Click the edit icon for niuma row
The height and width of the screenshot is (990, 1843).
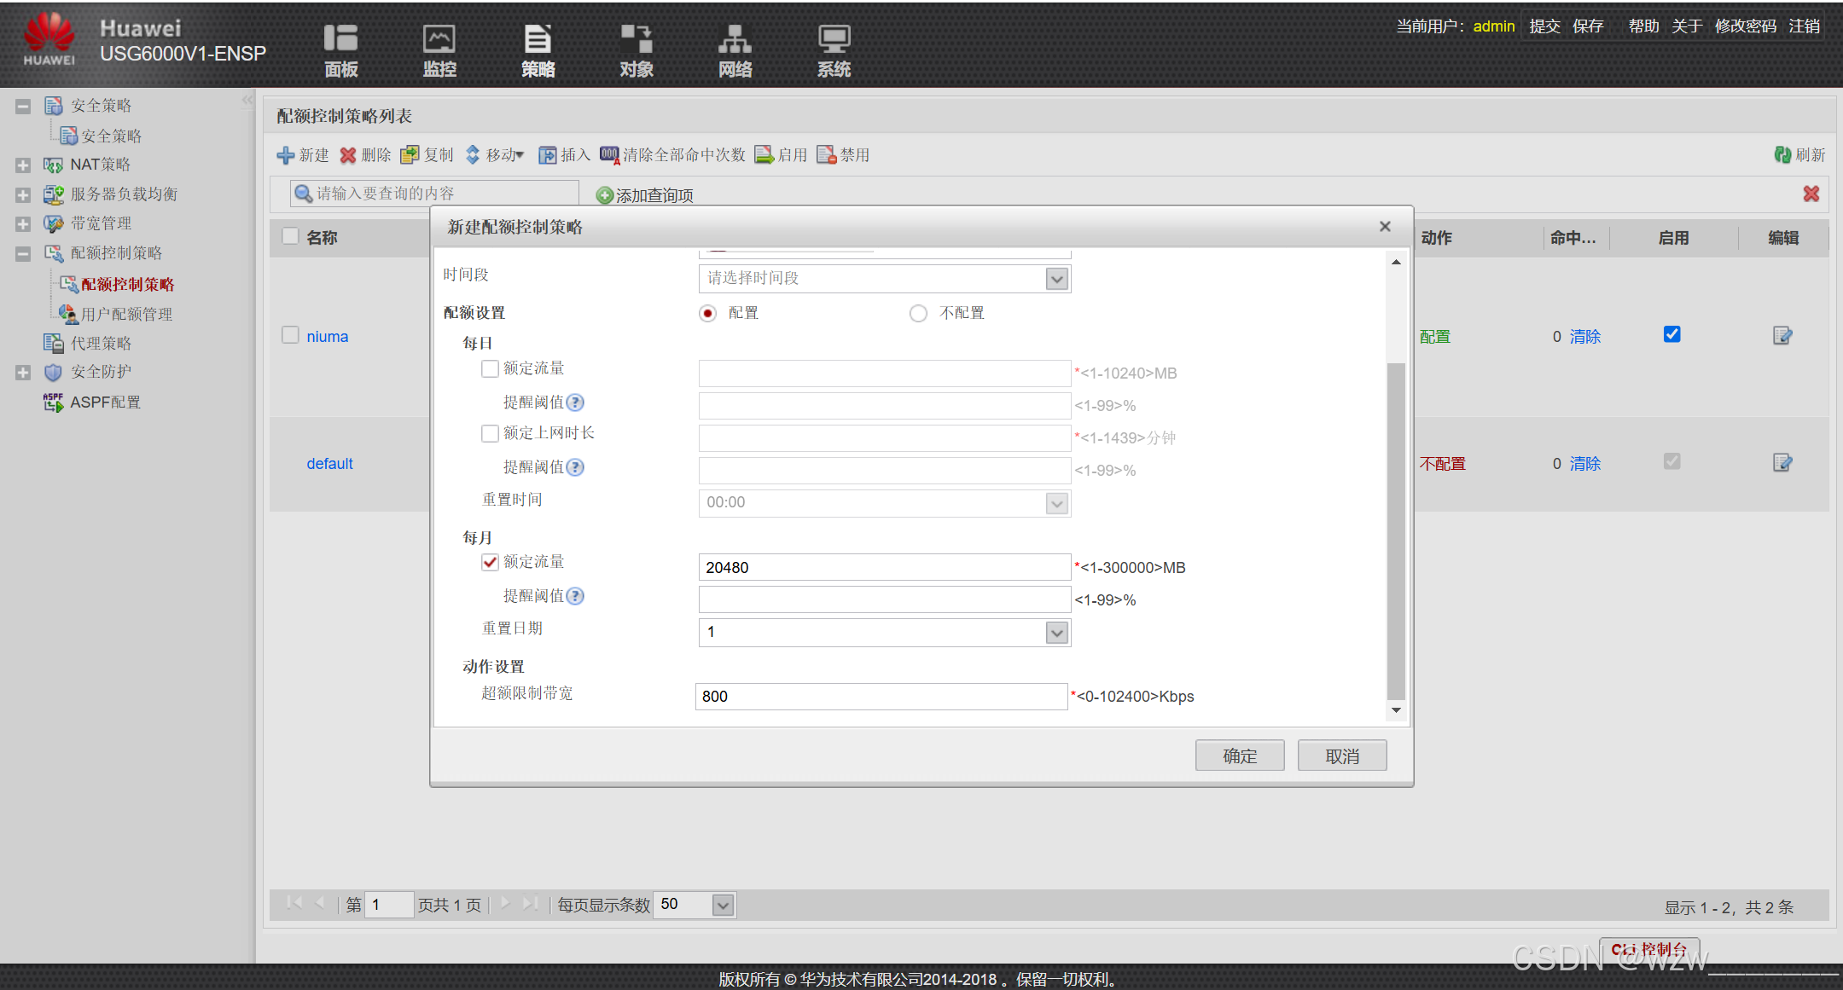pos(1782,336)
